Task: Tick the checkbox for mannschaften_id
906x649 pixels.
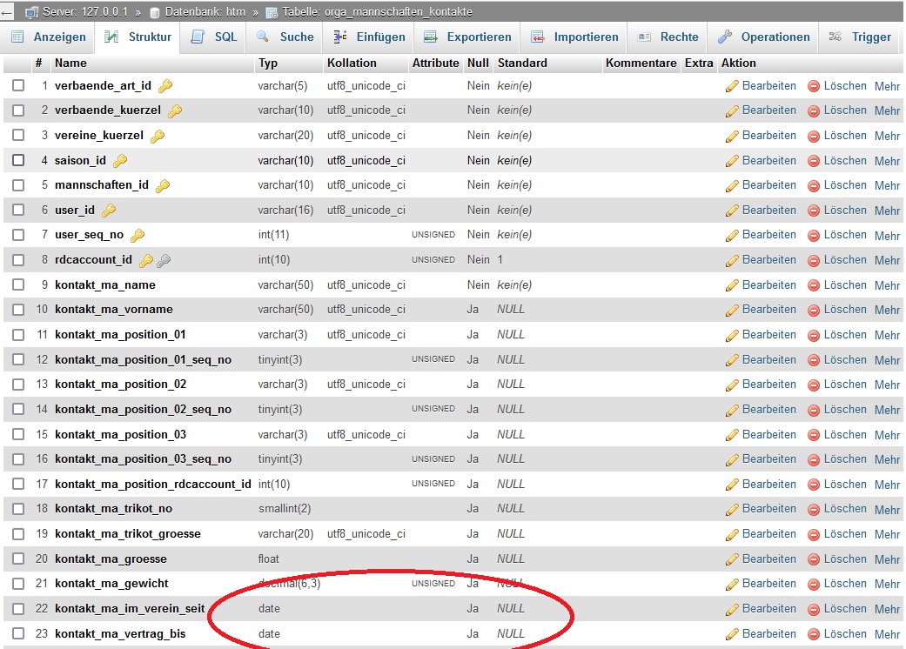Action: click(x=18, y=185)
